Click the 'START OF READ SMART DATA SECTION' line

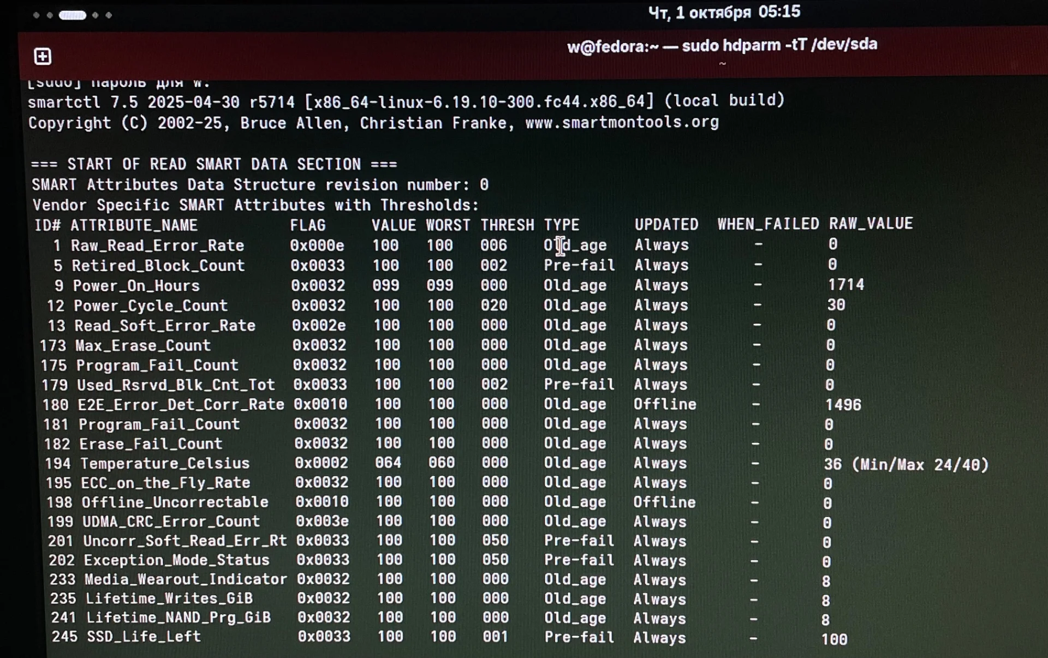pos(214,164)
